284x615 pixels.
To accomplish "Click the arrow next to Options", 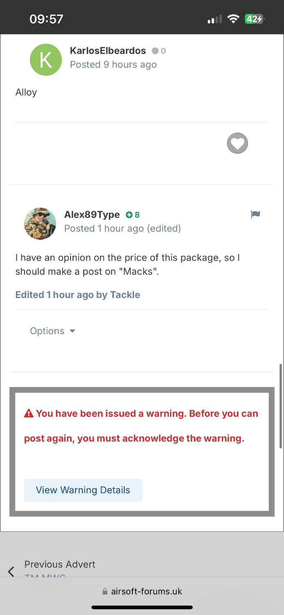I will [73, 331].
